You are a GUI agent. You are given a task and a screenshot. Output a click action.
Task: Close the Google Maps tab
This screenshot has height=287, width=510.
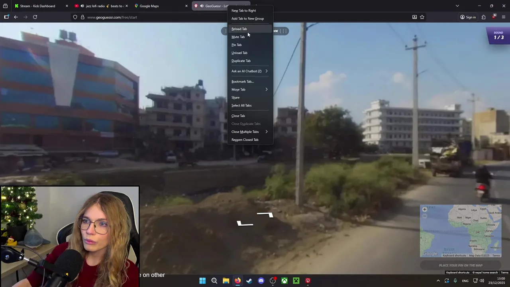(x=186, y=6)
